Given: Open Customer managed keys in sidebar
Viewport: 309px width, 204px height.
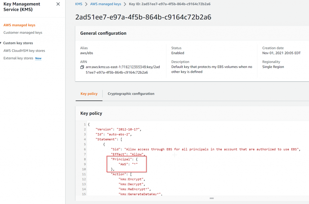Looking at the screenshot, I should [x=23, y=33].
